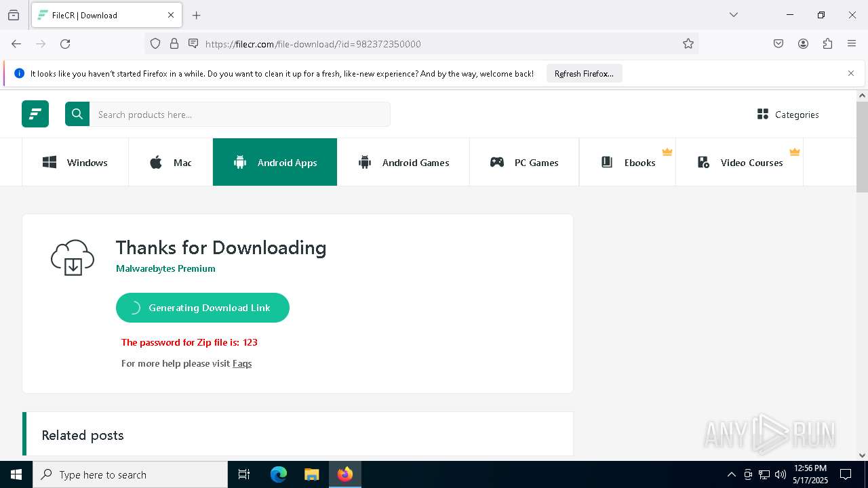Click the Generating Download Link button
This screenshot has height=488, width=868.
(203, 308)
